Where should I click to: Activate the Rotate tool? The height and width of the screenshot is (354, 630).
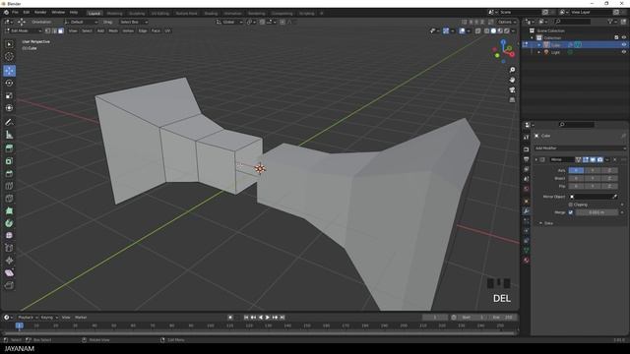pos(9,83)
